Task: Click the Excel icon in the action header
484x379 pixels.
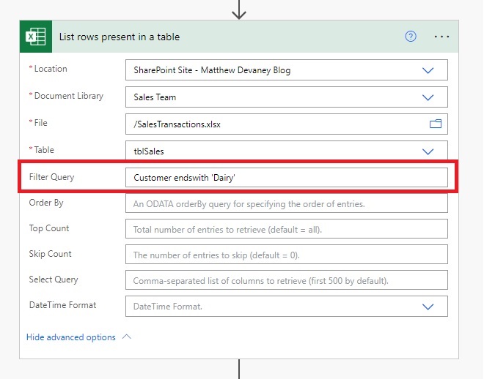Action: (36, 37)
